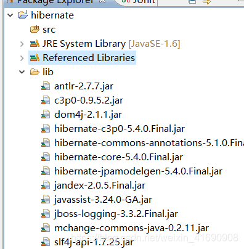
Task: Select hibernate-core-5.4.0.Final.jar in the tree
Action: pyautogui.click(x=118, y=157)
